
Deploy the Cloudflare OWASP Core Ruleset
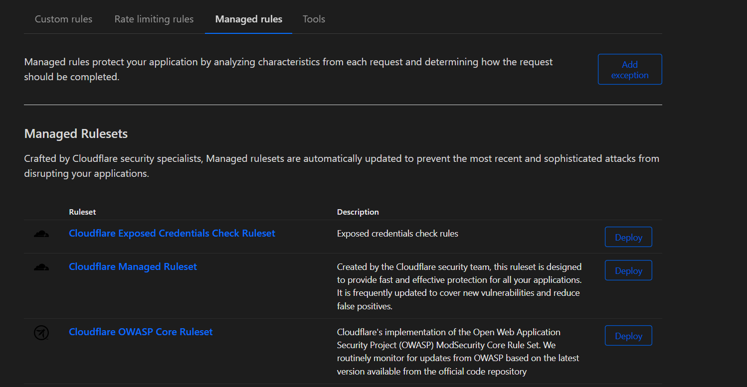point(628,336)
